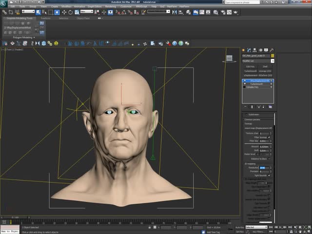The image size is (312, 234).
Task: Select the Rotate transform tool
Action: pyautogui.click(x=71, y=11)
